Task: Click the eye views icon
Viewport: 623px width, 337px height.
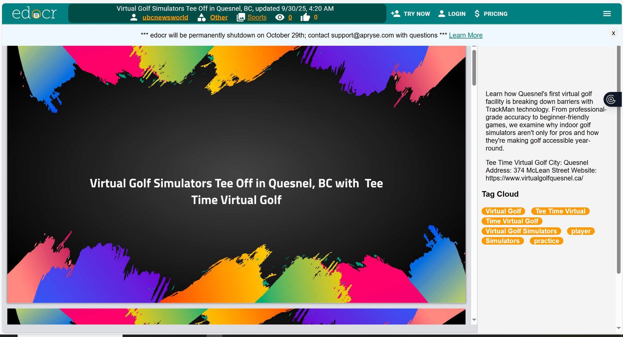Action: [x=280, y=17]
